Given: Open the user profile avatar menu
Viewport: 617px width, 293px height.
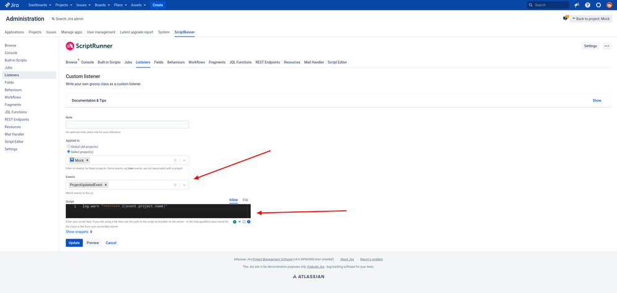Looking at the screenshot, I should tap(609, 5).
